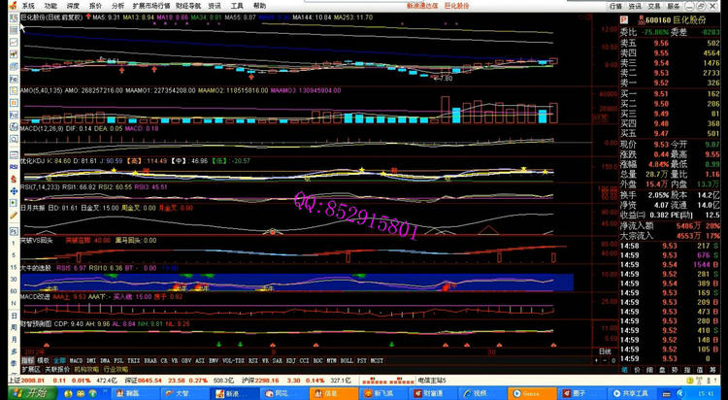This screenshot has width=728, height=400.
Task: Open the 扩展市场行情 menu
Action: 152,5
